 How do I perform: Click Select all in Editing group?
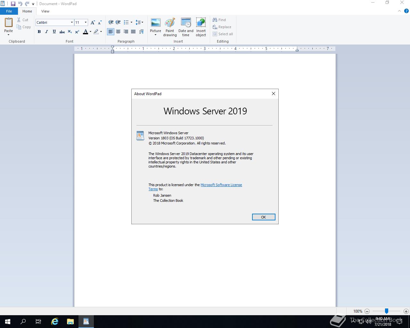pyautogui.click(x=223, y=34)
